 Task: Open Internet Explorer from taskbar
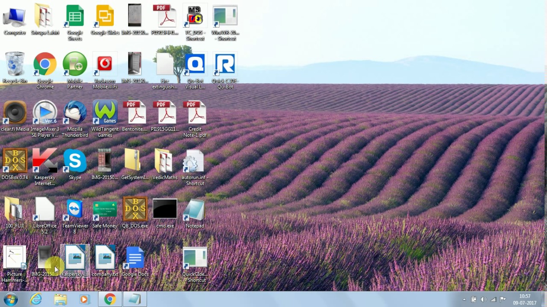(x=36, y=299)
